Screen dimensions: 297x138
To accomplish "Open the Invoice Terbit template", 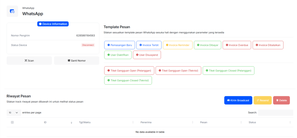I will tap(149, 45).
